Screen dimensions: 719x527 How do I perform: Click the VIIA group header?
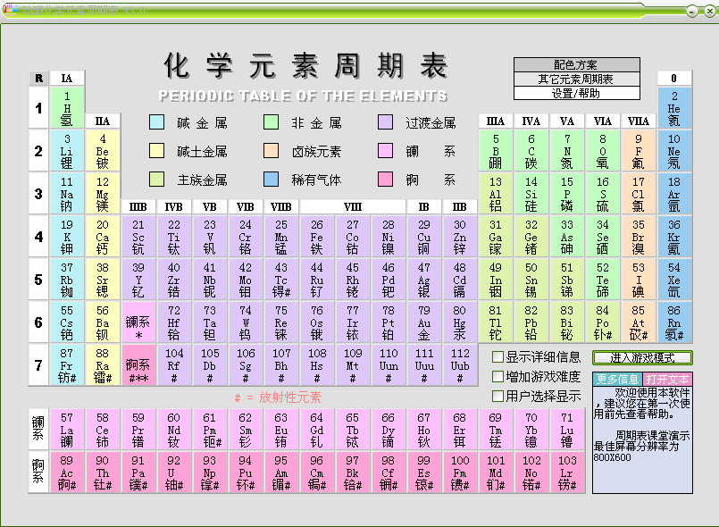click(x=639, y=121)
